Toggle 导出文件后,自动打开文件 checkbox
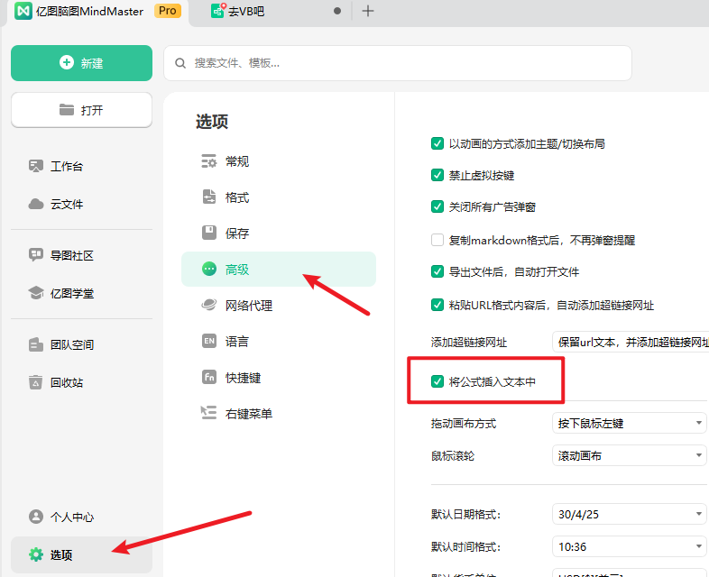 [x=437, y=271]
